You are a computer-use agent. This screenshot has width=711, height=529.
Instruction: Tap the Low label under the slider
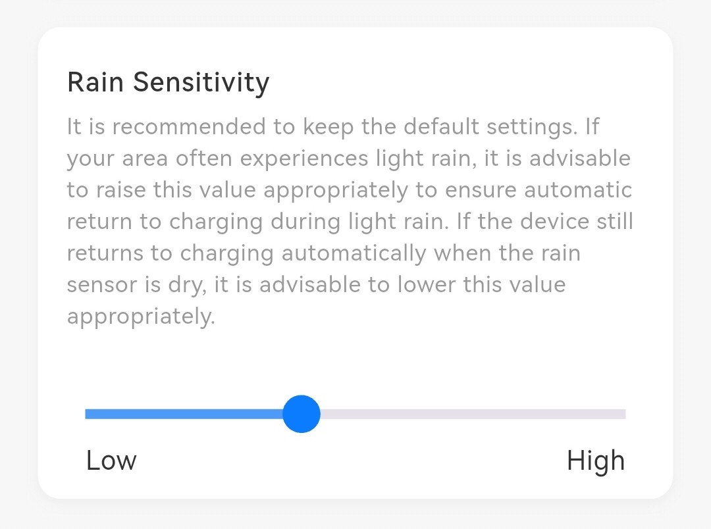(111, 461)
